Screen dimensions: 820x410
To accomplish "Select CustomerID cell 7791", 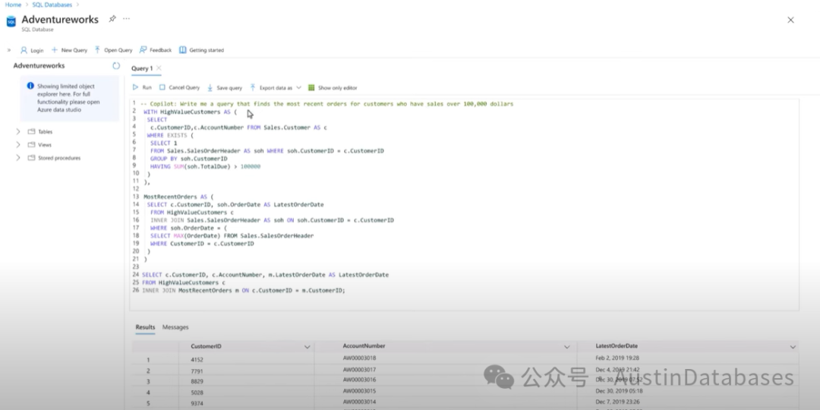I will pyautogui.click(x=197, y=371).
